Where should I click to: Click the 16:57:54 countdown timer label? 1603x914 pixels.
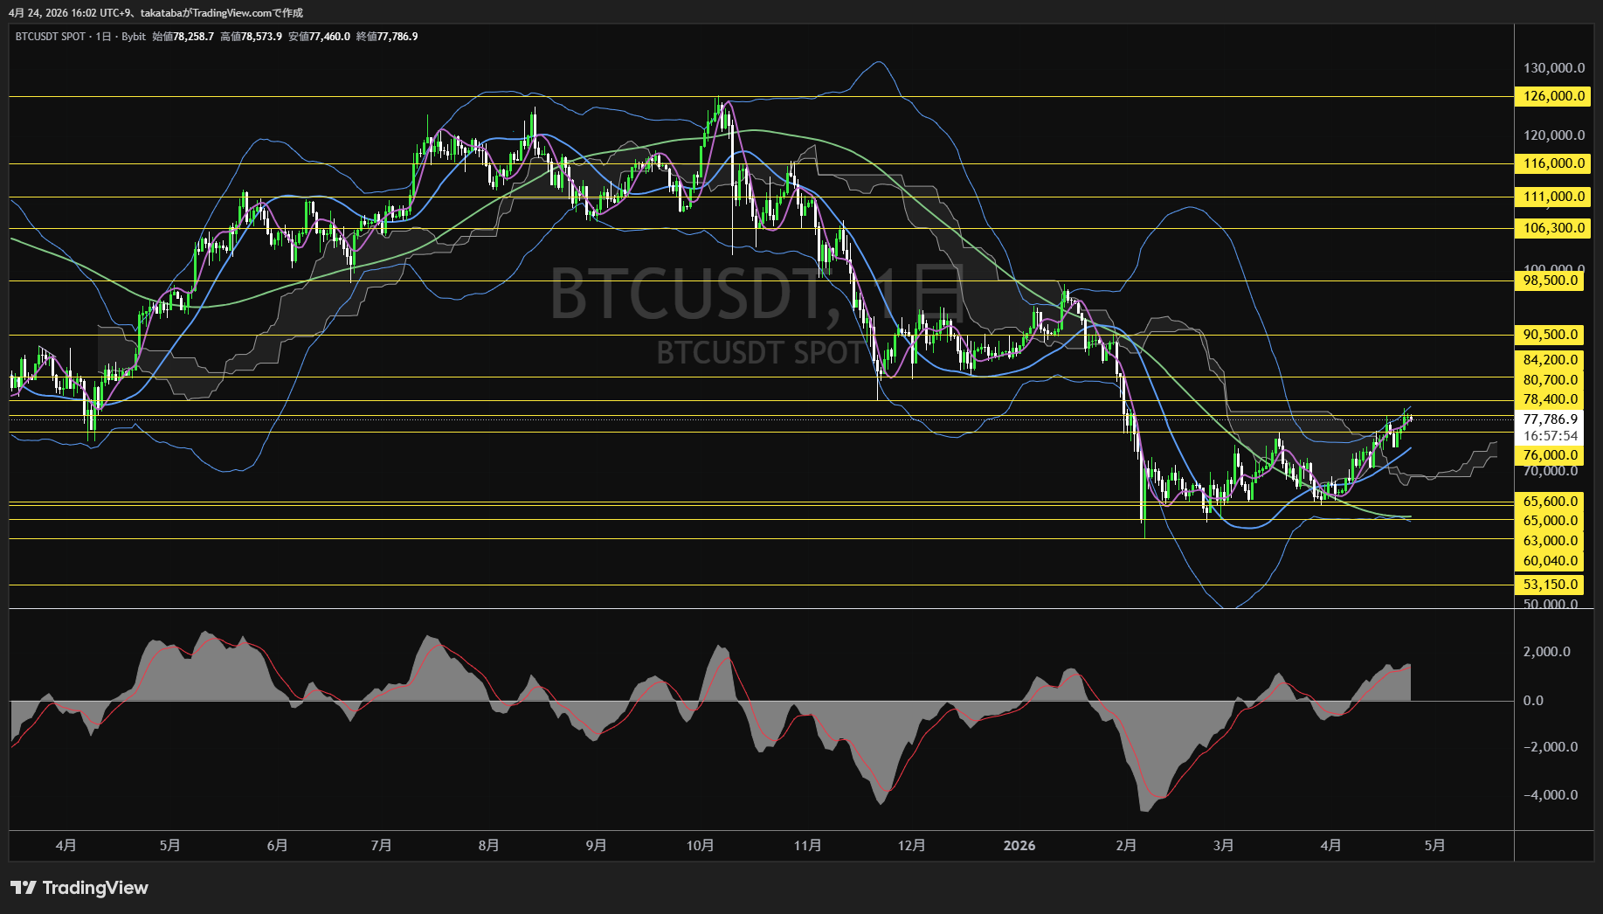click(1550, 436)
